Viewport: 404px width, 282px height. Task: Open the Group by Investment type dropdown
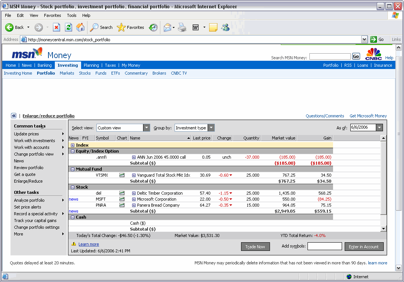[x=211, y=127]
